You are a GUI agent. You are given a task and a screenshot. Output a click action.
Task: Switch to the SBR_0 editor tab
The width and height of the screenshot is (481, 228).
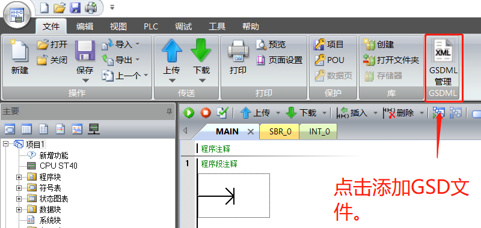tap(280, 132)
